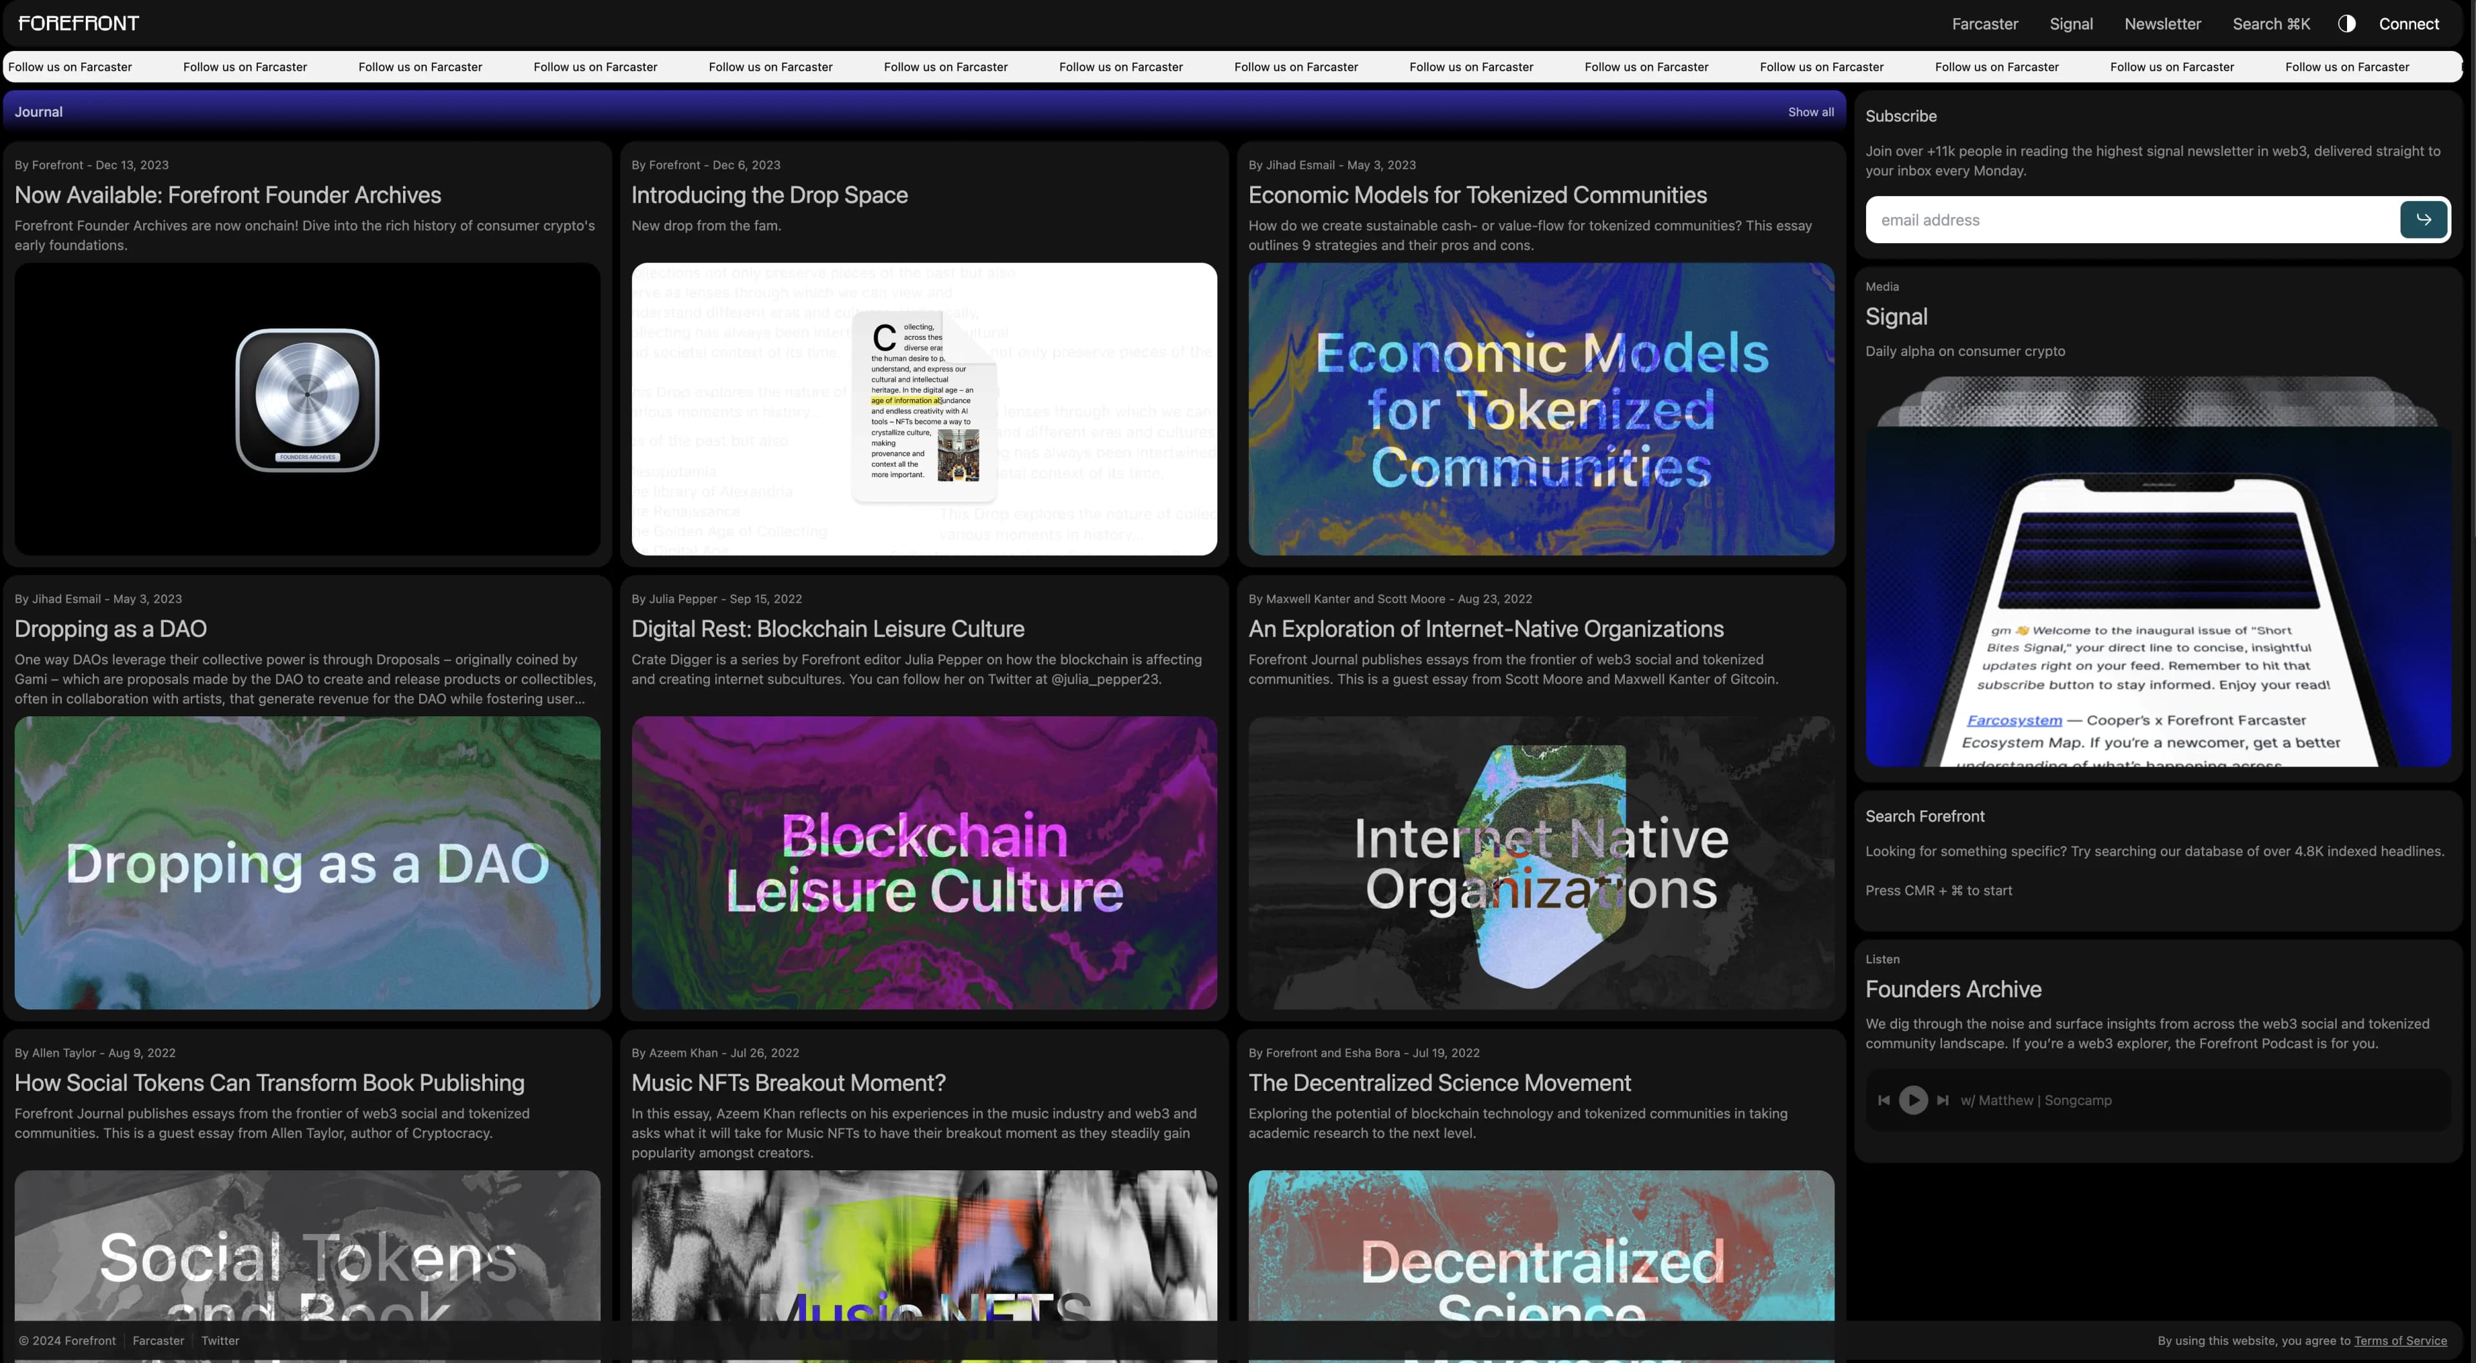Open Terms of Service link

point(2400,1340)
